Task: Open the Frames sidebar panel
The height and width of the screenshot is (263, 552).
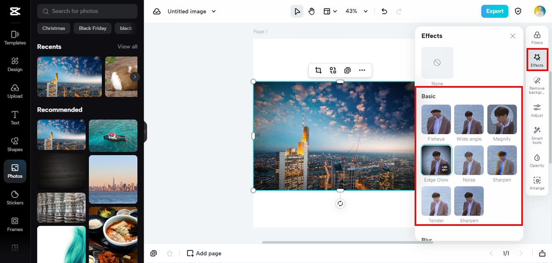Action: pos(15,225)
